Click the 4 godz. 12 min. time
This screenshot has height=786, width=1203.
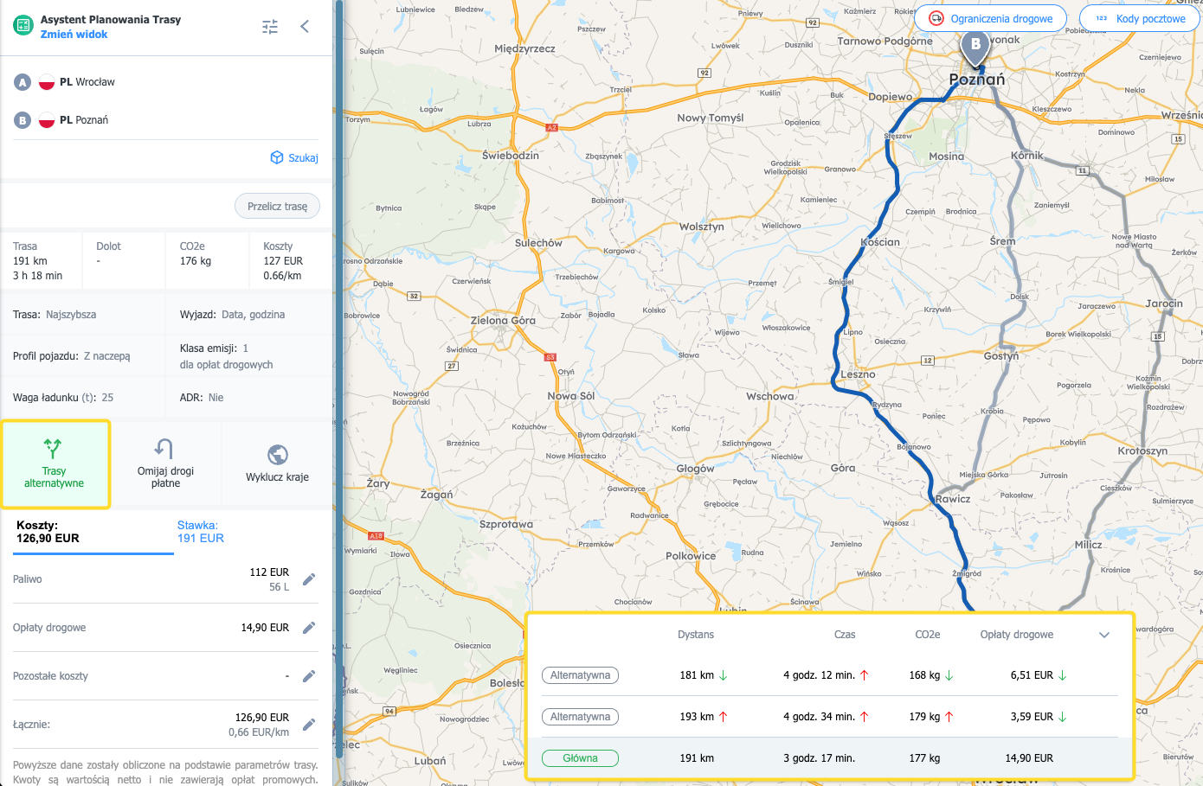coord(819,675)
